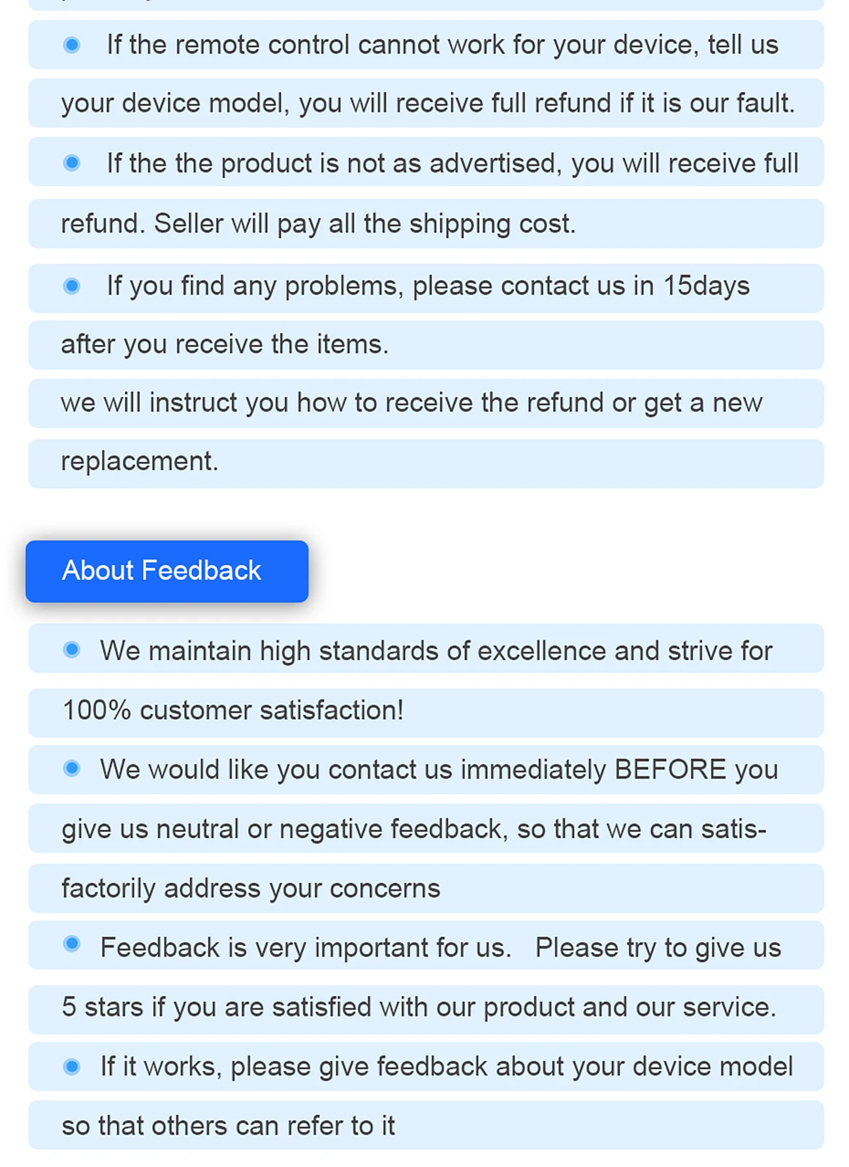Select the "after you receive the items" line
Image resolution: width=849 pixels, height=1167 pixels.
(x=225, y=344)
